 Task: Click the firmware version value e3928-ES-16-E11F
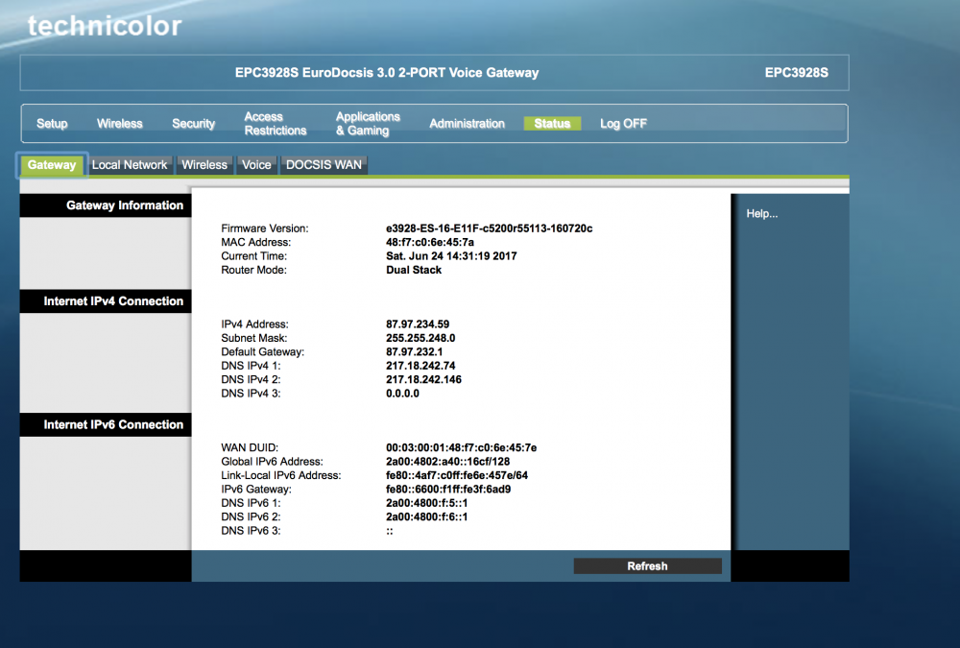(490, 228)
